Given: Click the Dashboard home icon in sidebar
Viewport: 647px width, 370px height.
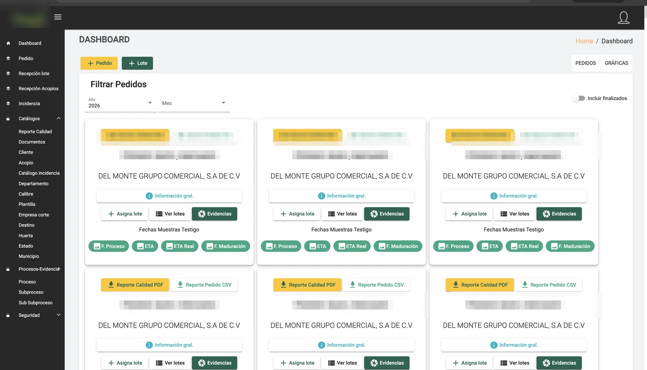Looking at the screenshot, I should (x=8, y=43).
